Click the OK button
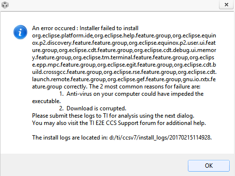This screenshot has width=235, height=176. 209,166
